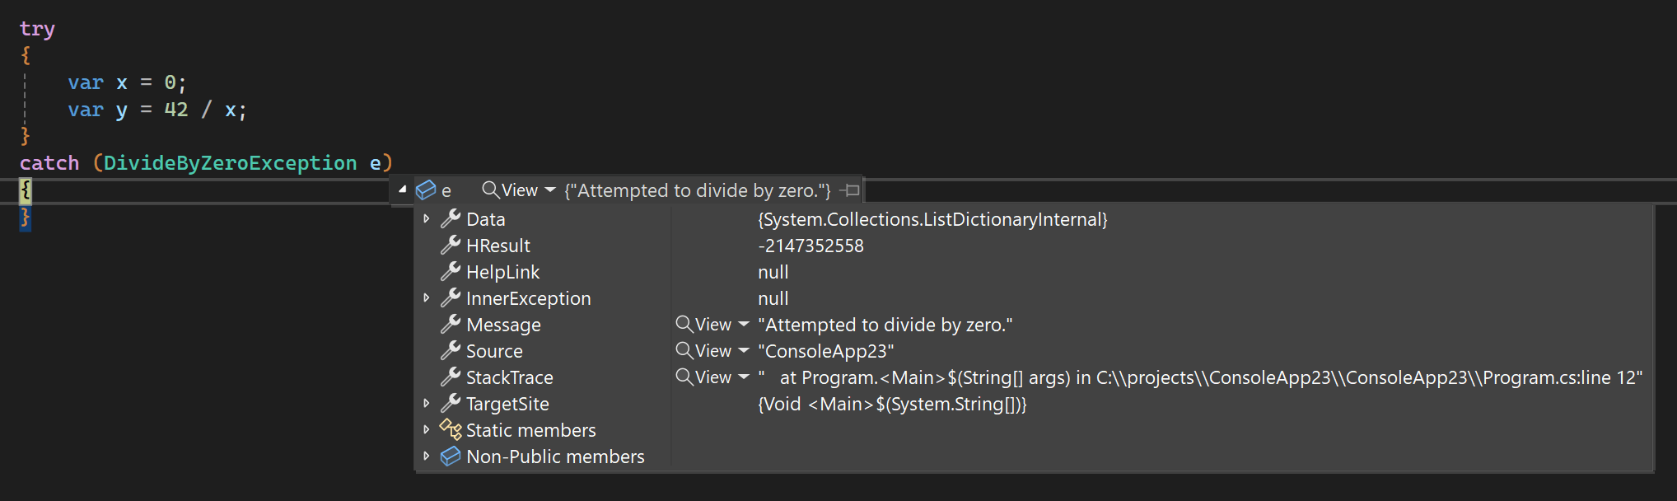Open the View dropdown arrow next to e
The image size is (1677, 501).
click(550, 190)
